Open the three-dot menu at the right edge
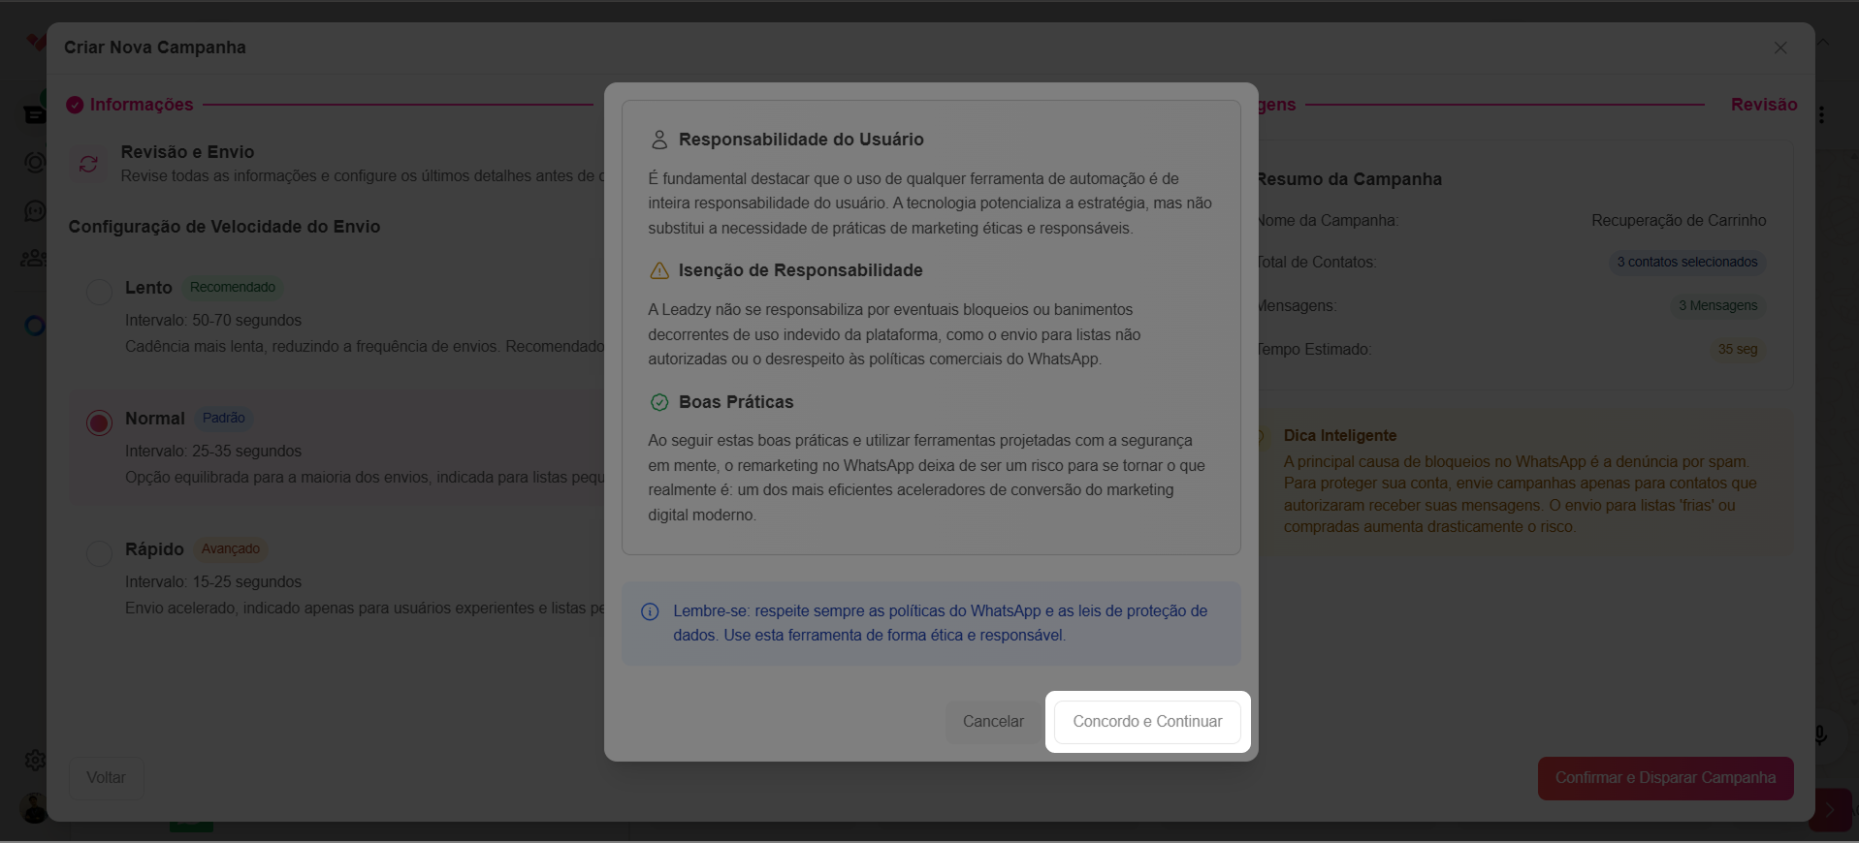This screenshot has width=1859, height=843. [x=1821, y=114]
